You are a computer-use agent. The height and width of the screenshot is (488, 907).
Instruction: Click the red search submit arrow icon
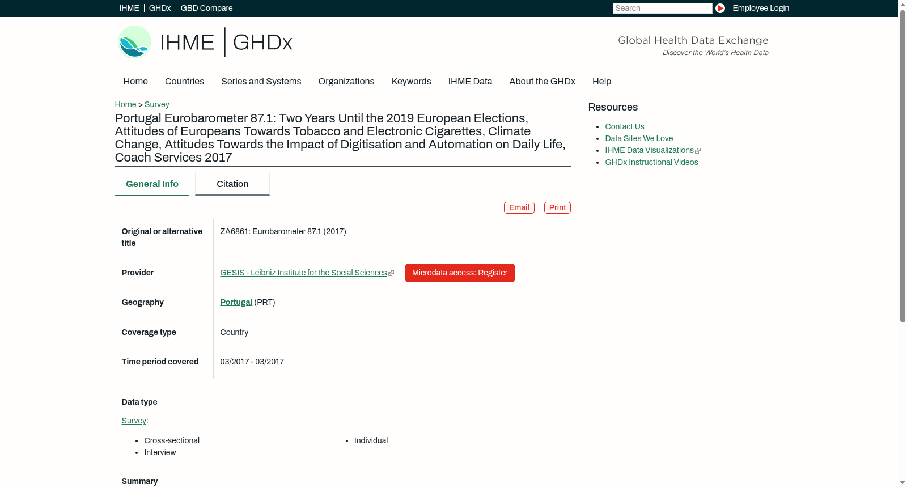click(720, 8)
